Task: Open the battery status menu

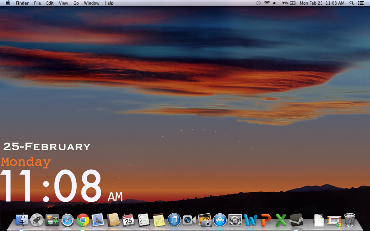Action: click(x=292, y=3)
